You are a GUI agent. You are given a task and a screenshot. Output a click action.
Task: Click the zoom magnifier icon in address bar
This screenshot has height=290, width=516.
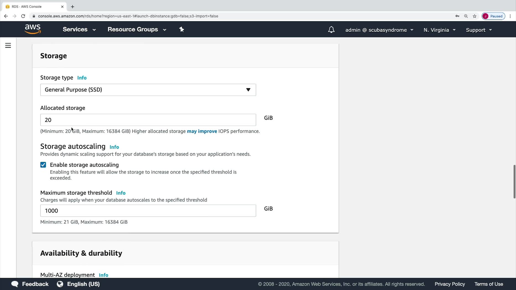click(466, 16)
